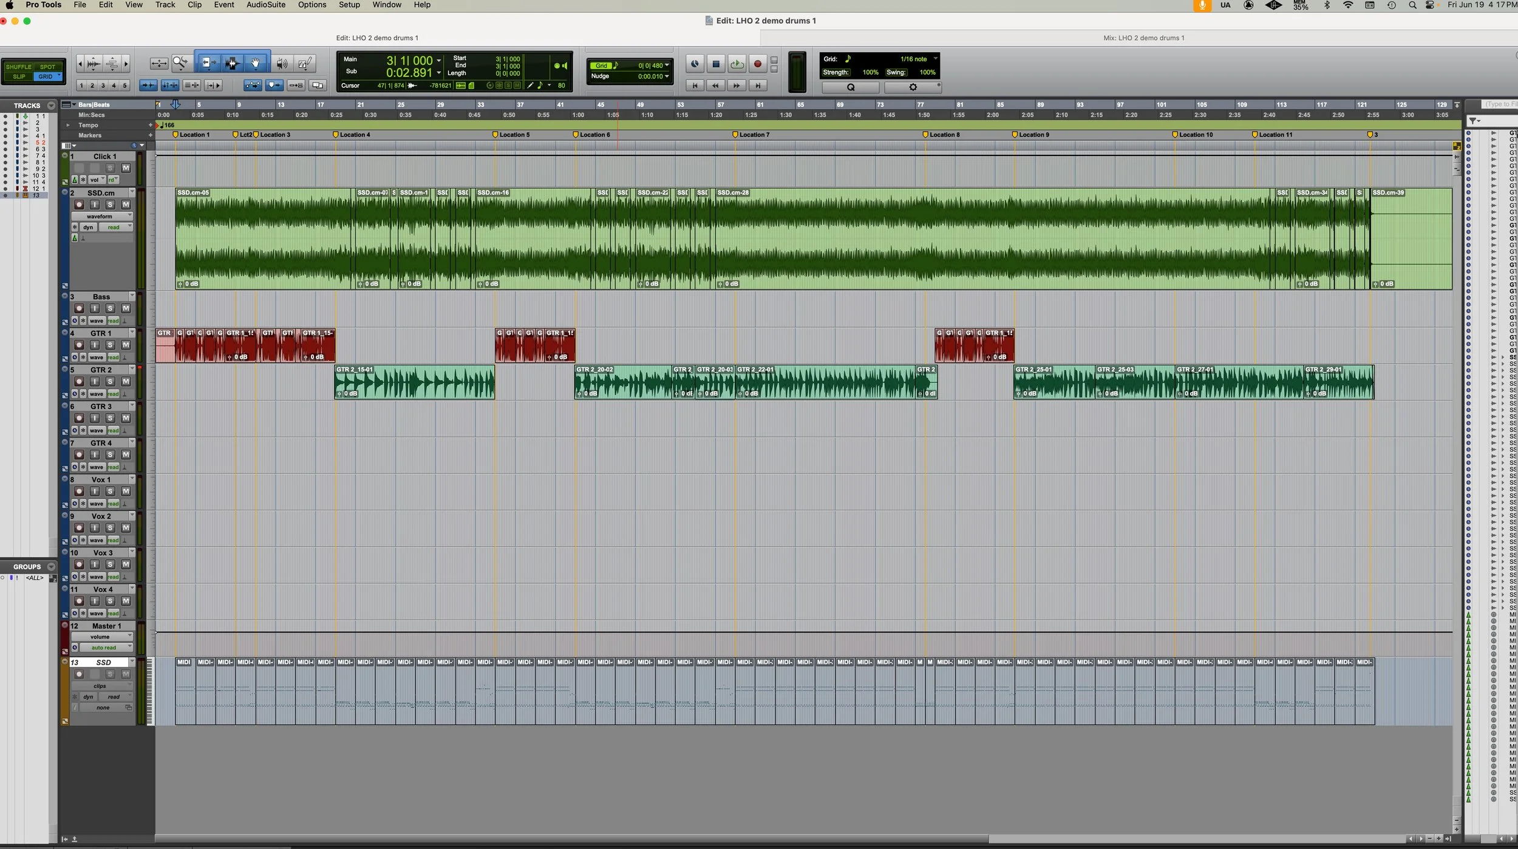Open the Groups list menu dropdown
The height and width of the screenshot is (849, 1518).
coord(51,567)
